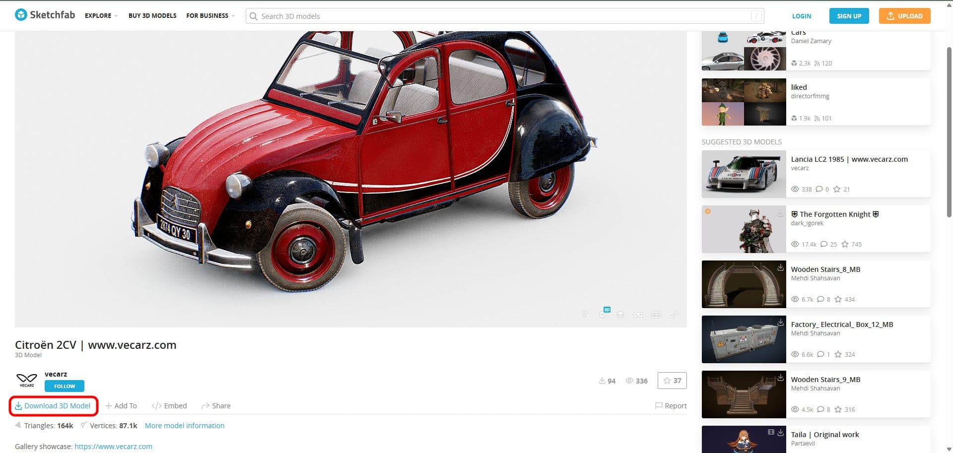This screenshot has width=953, height=453.
Task: Open the https://www.vecarz.com gallery link
Action: click(113, 447)
